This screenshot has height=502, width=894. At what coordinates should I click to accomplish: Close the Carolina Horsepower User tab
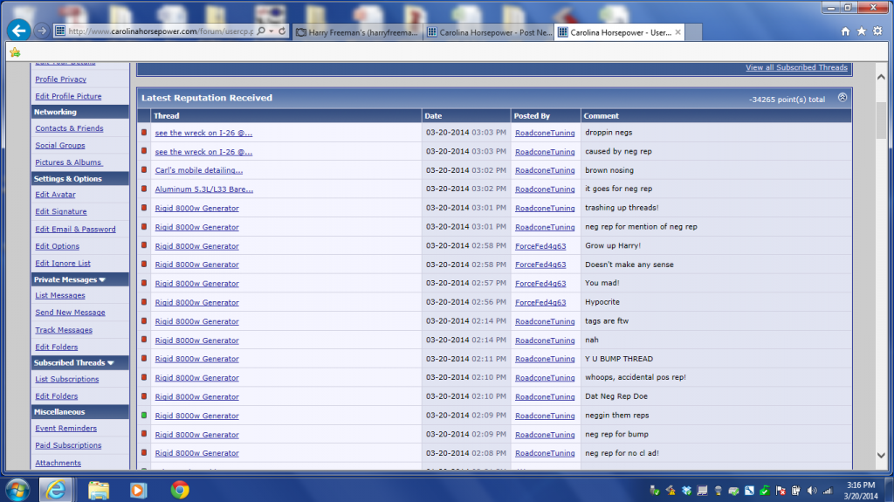(x=677, y=32)
